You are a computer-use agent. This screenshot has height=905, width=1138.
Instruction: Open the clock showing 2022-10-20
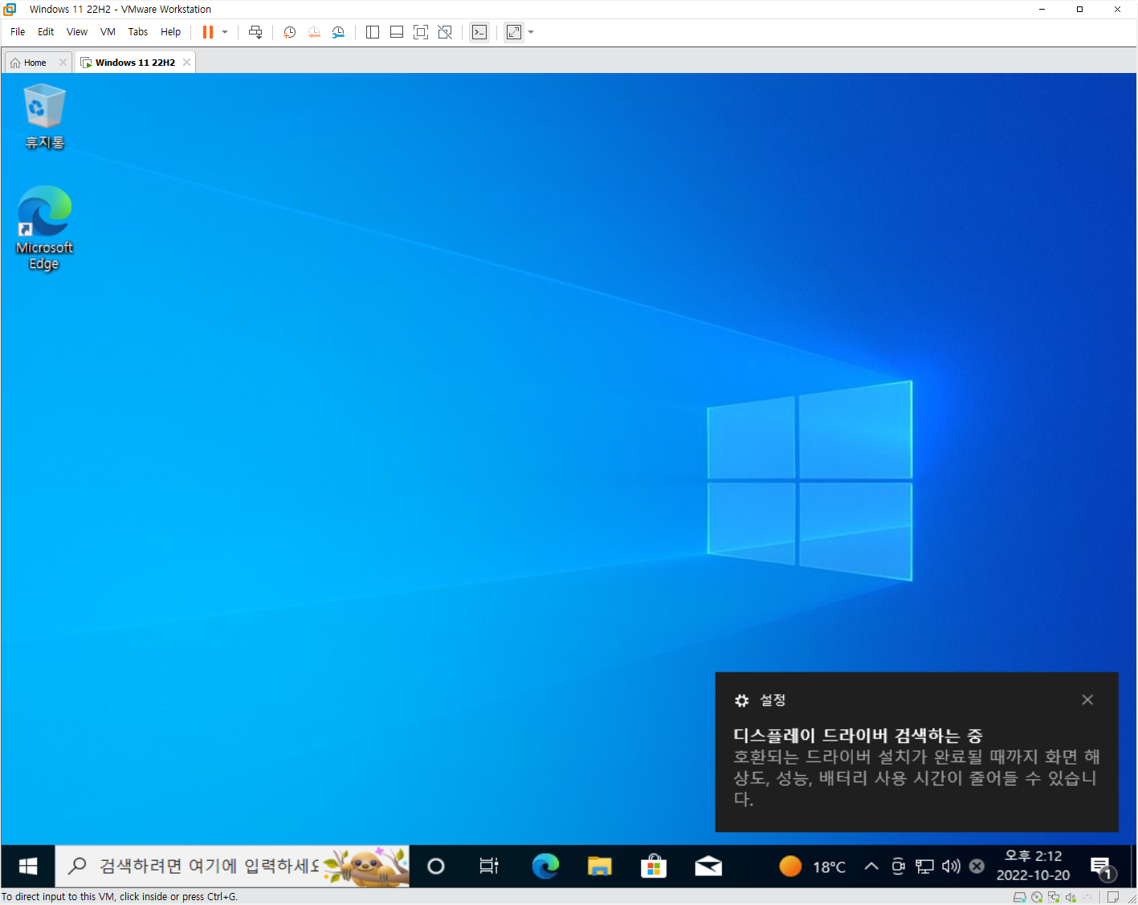click(x=1034, y=866)
